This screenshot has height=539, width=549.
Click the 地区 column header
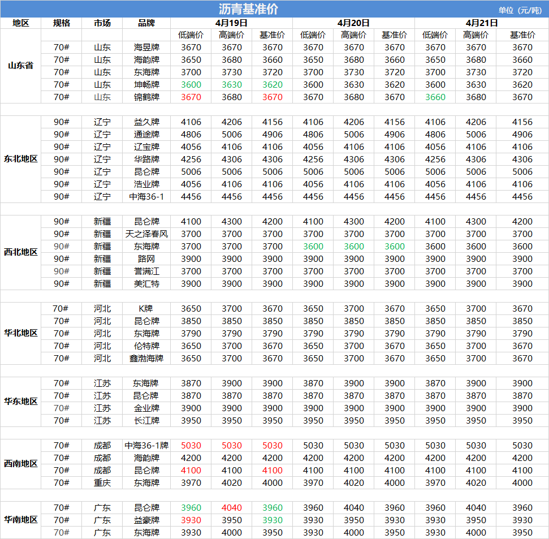20,23
